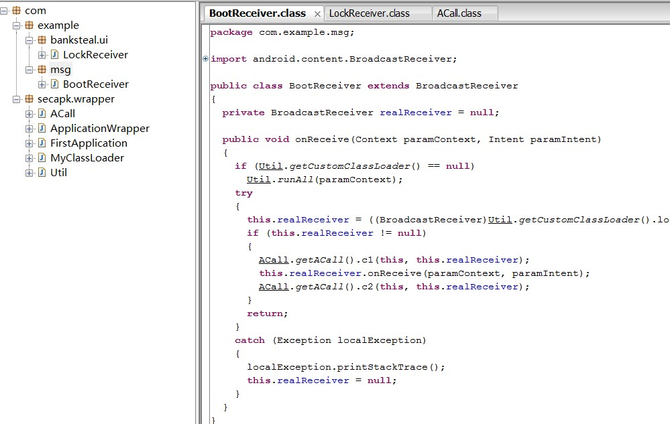Screen dimensions: 670x424
Task: Click the ACall class file icon
Action: pyautogui.click(x=42, y=113)
